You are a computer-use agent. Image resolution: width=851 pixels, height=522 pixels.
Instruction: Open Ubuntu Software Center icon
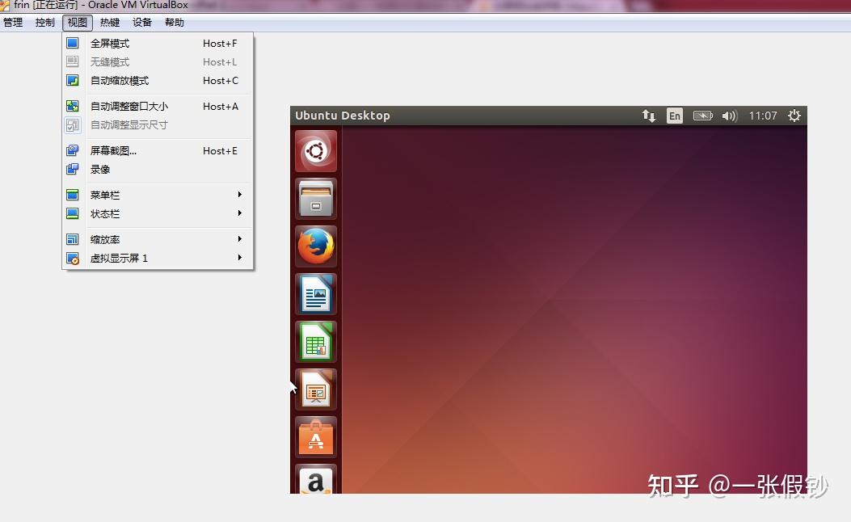coord(315,437)
